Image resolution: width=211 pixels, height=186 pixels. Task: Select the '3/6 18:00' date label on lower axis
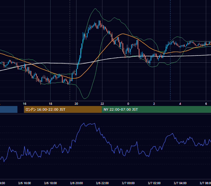tap(51, 183)
